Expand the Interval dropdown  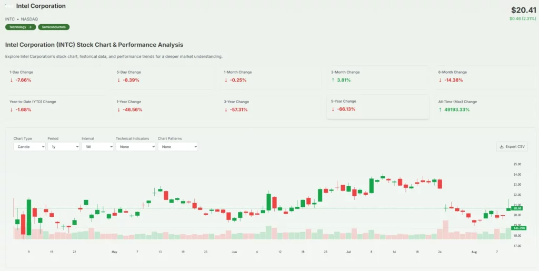(x=97, y=147)
